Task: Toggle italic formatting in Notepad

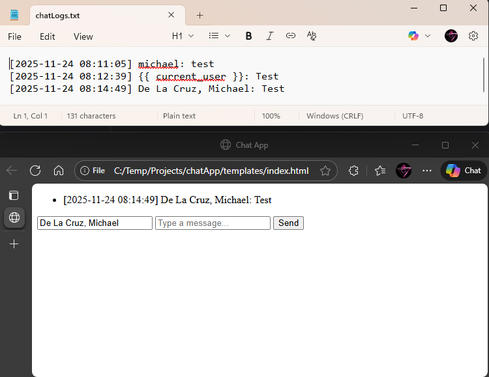Action: point(269,36)
